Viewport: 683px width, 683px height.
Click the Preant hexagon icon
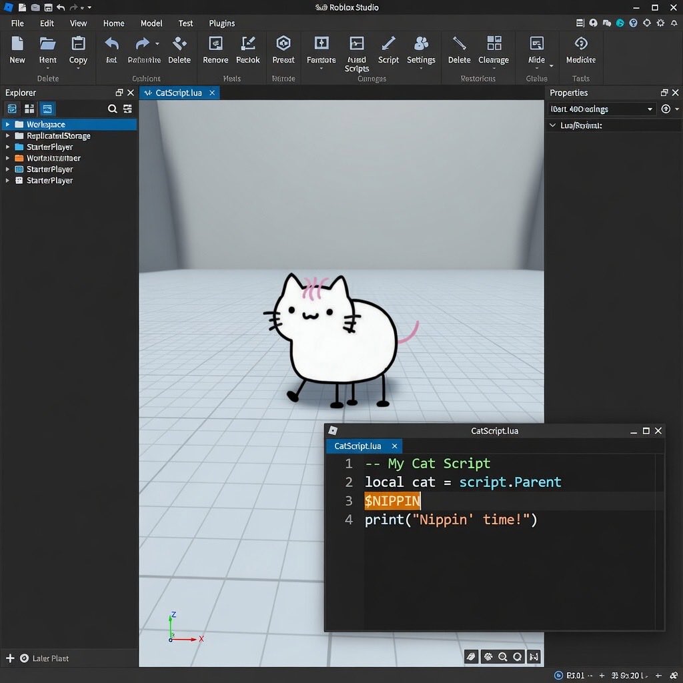(x=283, y=43)
